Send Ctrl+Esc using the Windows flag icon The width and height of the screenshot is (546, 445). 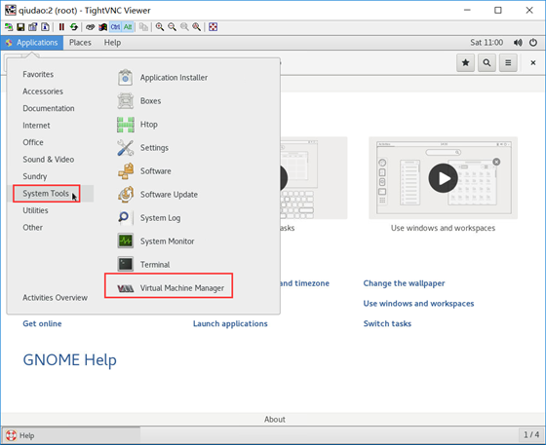[102, 27]
